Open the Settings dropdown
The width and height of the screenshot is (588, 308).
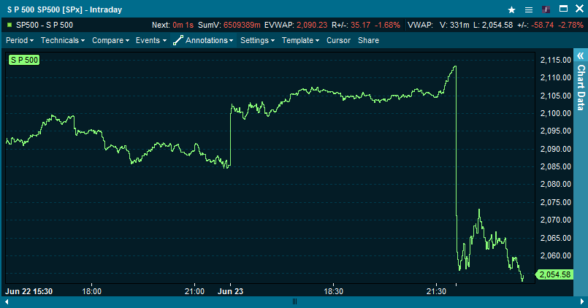point(257,40)
